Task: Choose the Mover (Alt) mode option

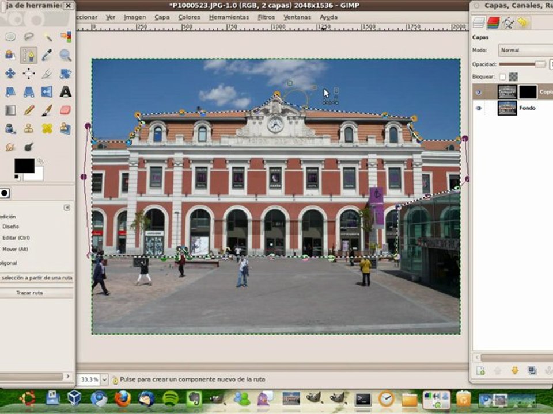Action: pos(15,249)
